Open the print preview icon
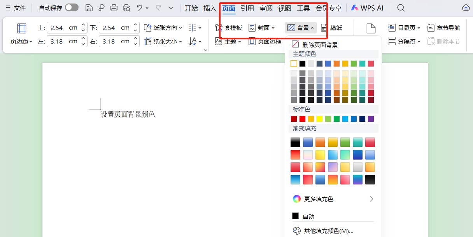The width and height of the screenshot is (473, 237). point(126,8)
